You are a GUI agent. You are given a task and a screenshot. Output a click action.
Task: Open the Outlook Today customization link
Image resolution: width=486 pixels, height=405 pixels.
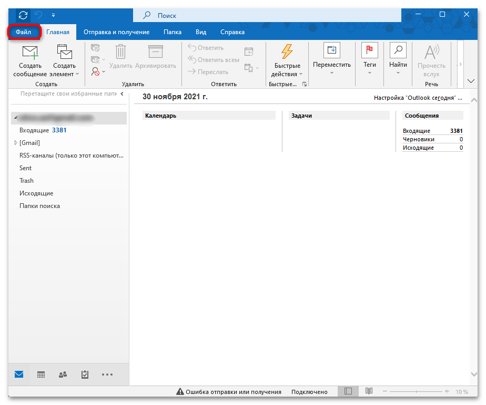click(x=418, y=98)
